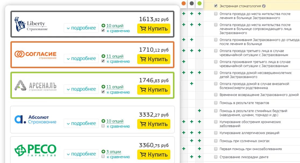
Task: Click the Liberty Страхование logo
Action: 31,24
